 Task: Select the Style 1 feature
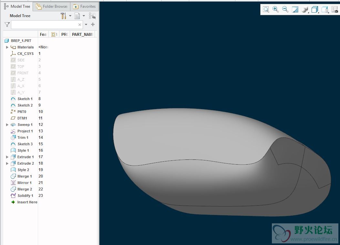[x=23, y=150]
